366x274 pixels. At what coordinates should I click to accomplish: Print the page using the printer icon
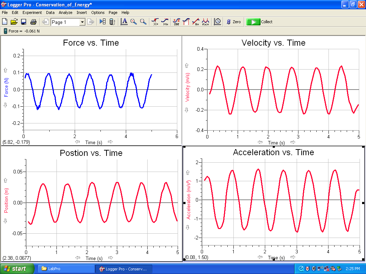tap(33, 22)
